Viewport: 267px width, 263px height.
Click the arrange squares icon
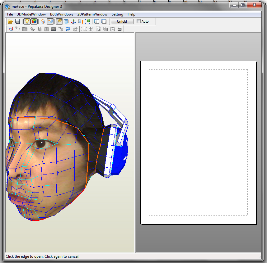[x=91, y=29]
